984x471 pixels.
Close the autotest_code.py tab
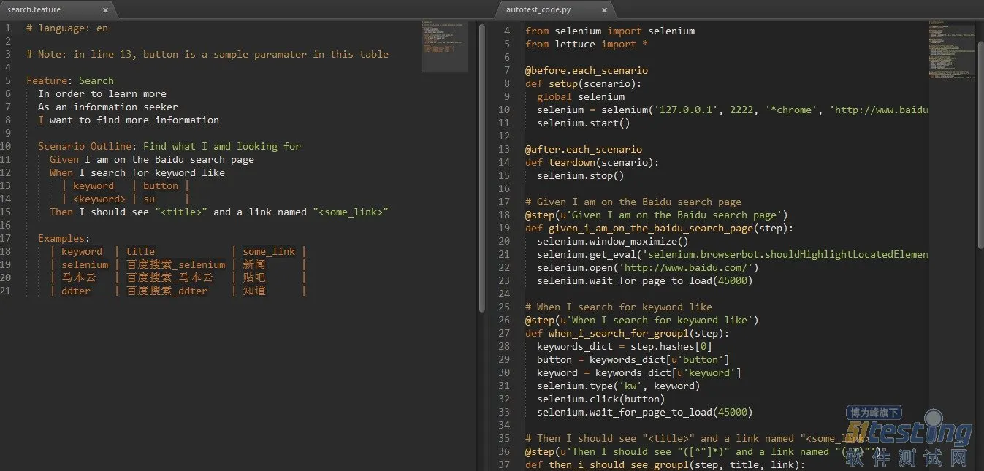click(604, 10)
